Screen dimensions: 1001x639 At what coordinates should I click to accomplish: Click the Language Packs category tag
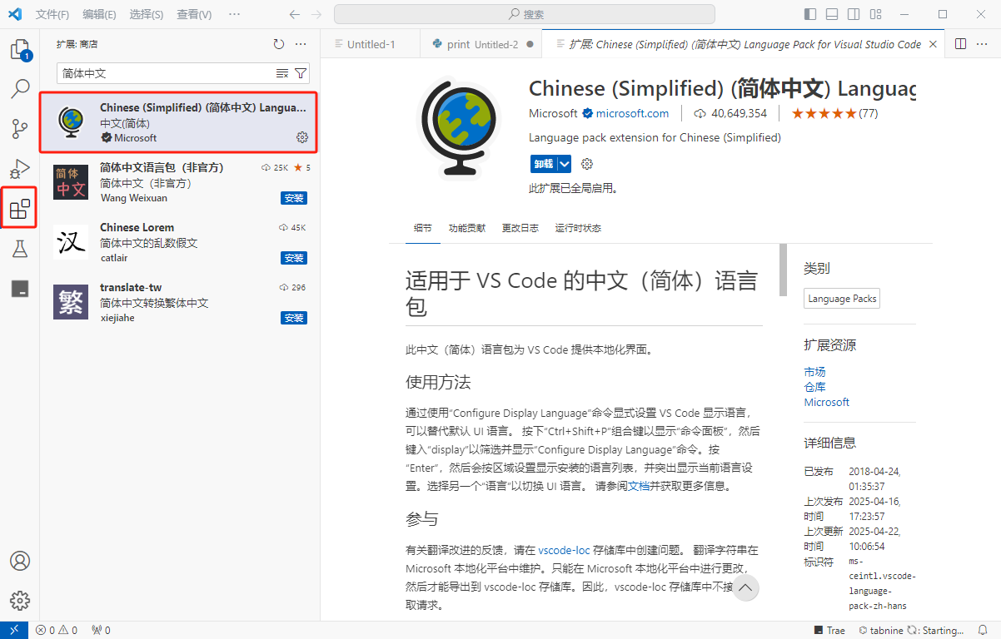coord(842,299)
